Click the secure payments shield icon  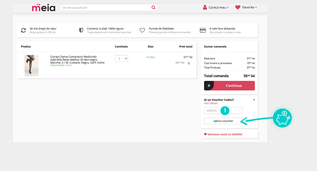[81, 30]
